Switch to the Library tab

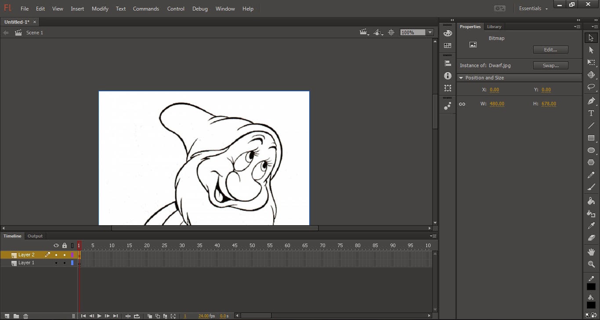tap(494, 27)
